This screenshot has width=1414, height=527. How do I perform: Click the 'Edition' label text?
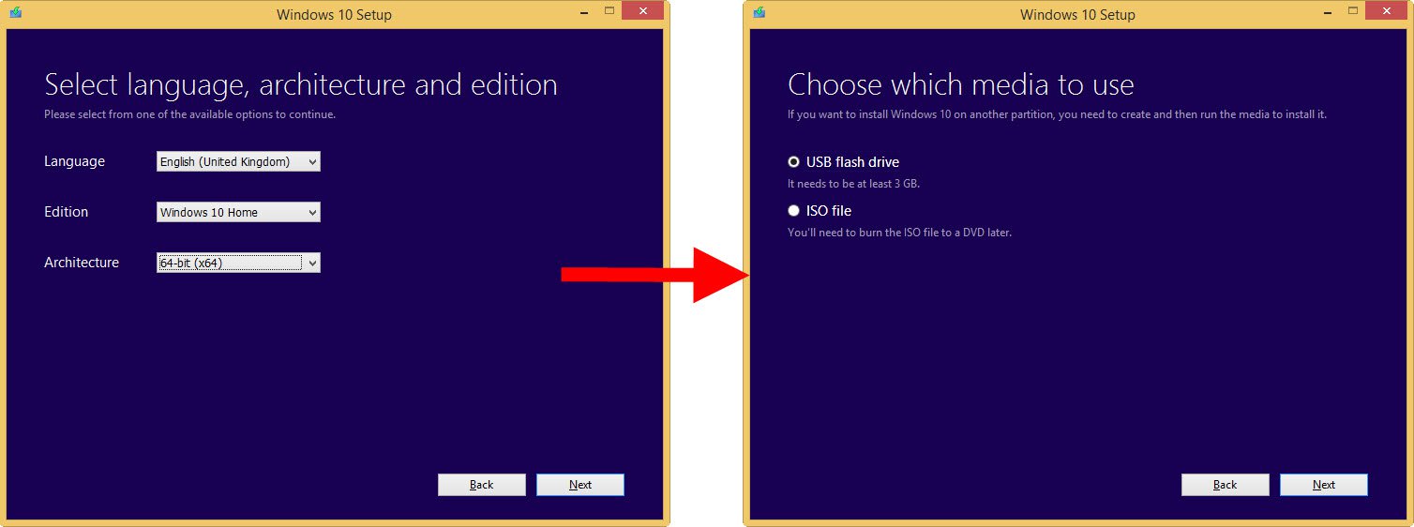(x=66, y=212)
